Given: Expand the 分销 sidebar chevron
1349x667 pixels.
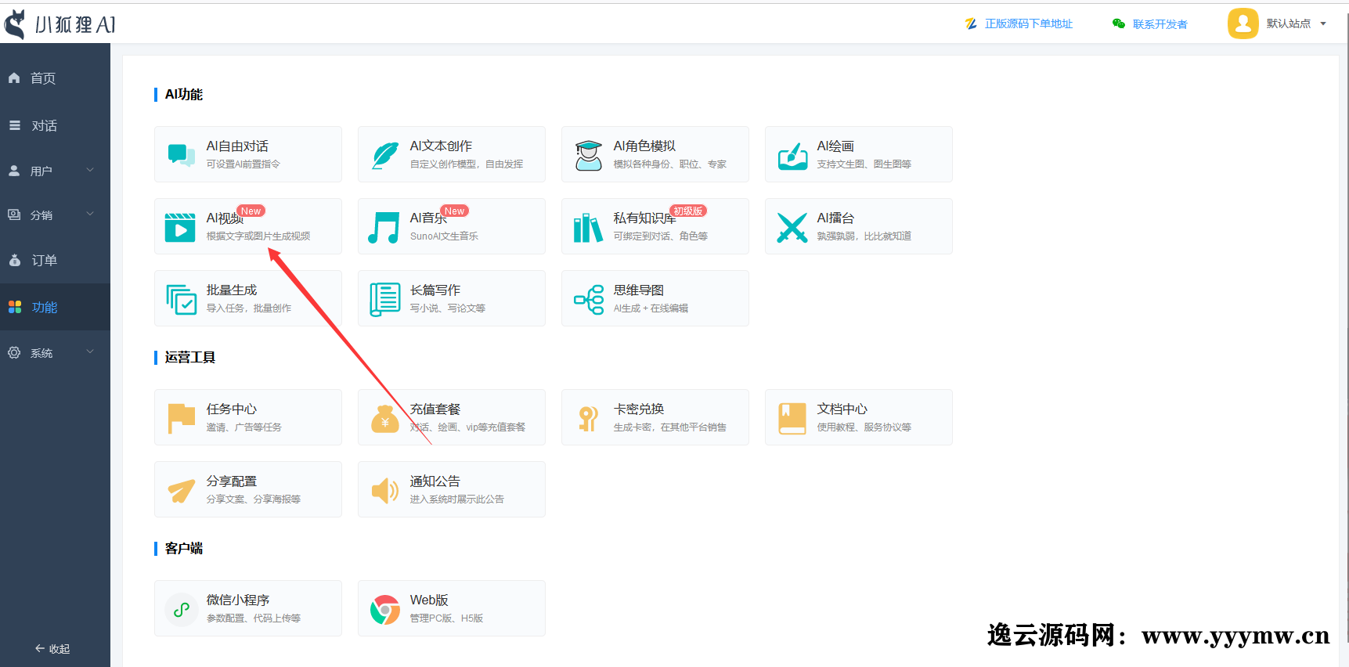Looking at the screenshot, I should (x=90, y=214).
